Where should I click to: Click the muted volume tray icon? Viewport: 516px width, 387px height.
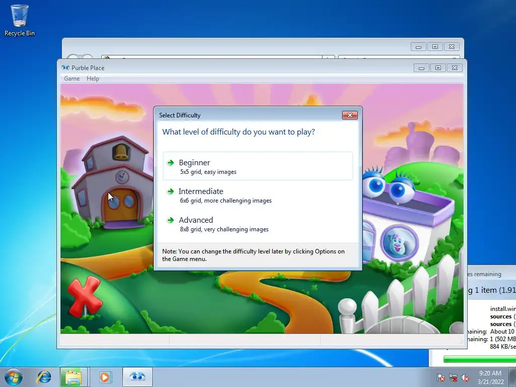pos(465,377)
